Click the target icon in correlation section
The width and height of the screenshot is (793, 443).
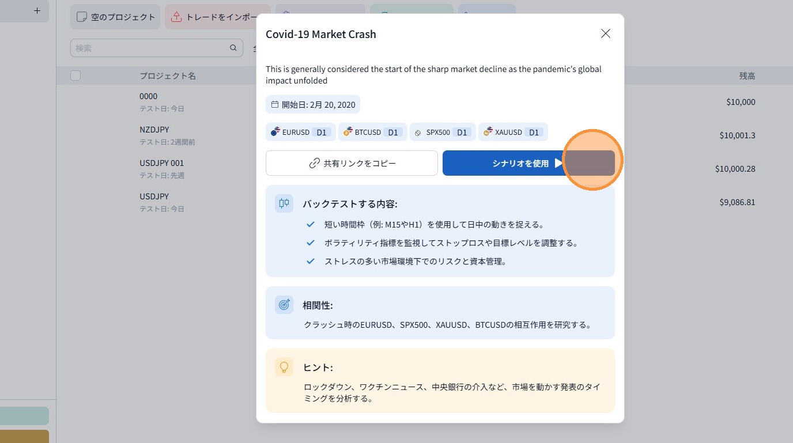(x=284, y=304)
